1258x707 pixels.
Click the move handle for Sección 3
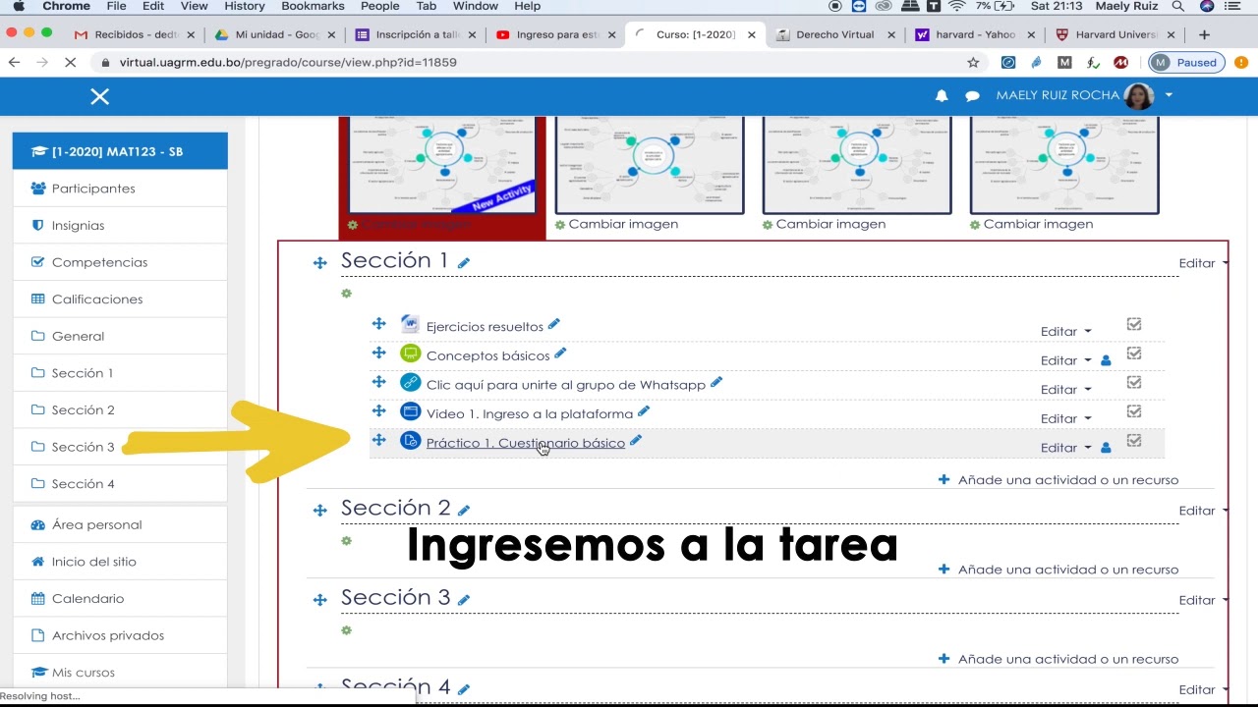pos(319,600)
